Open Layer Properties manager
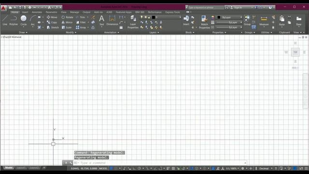The width and height of the screenshot is (309, 174). [x=133, y=22]
